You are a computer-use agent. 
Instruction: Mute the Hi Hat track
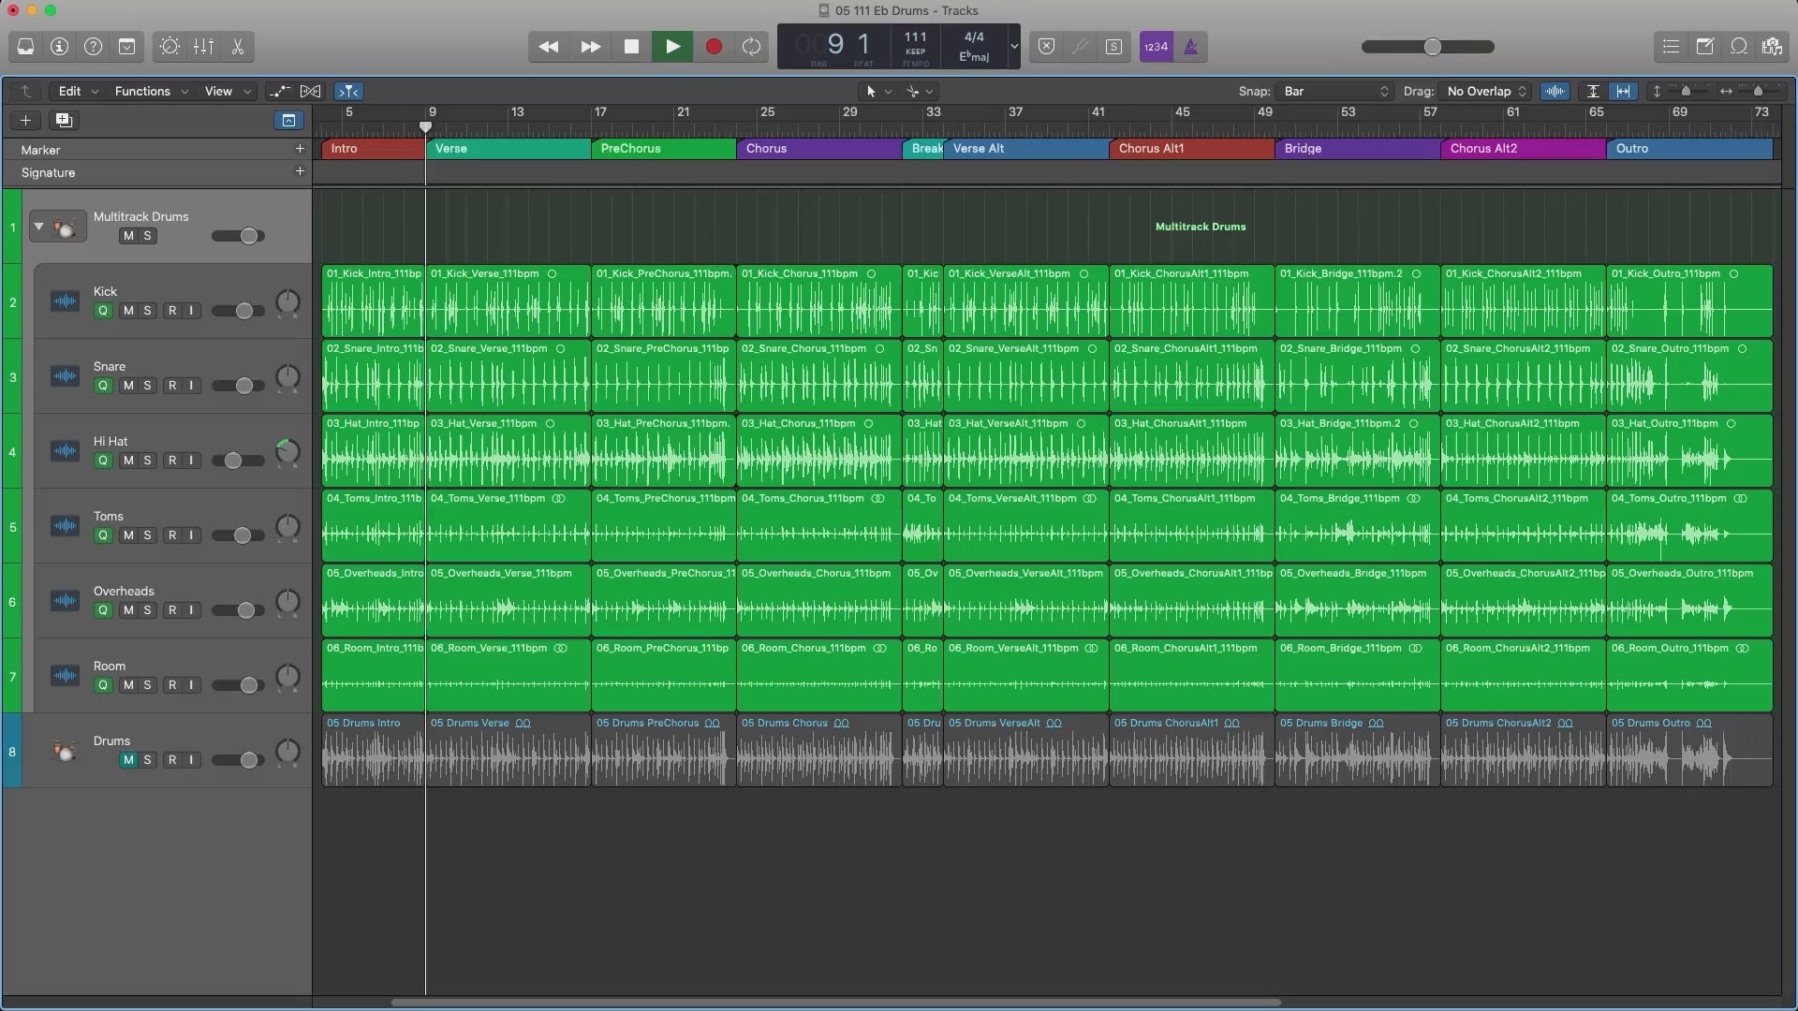coord(127,461)
